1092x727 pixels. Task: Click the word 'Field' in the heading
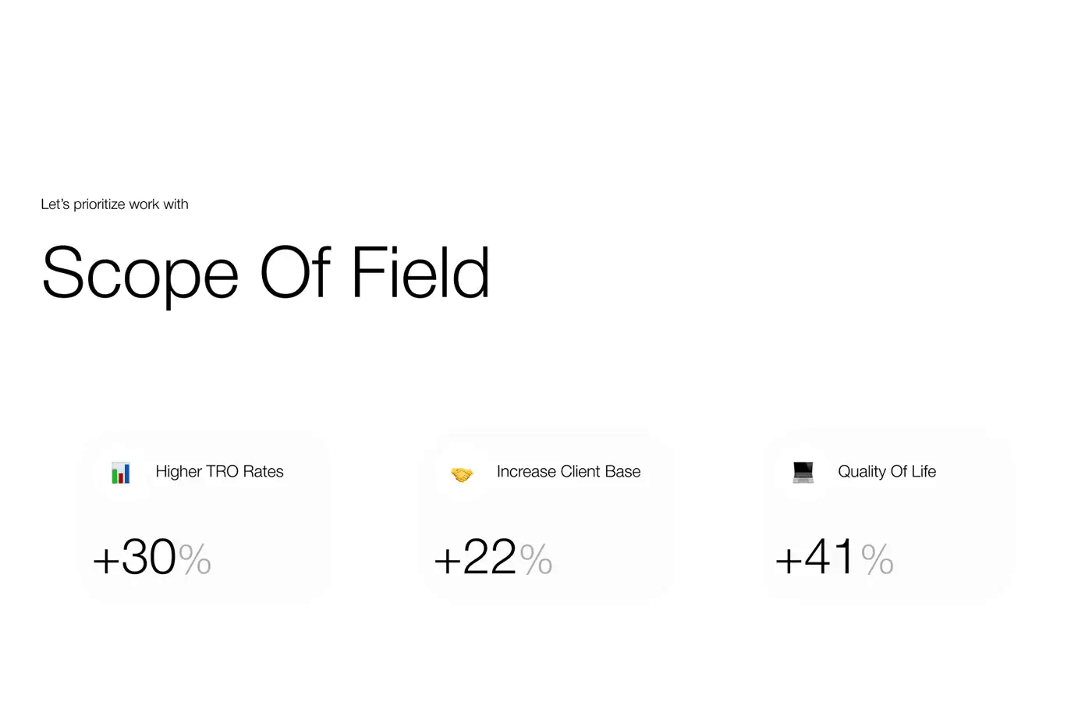pos(420,273)
